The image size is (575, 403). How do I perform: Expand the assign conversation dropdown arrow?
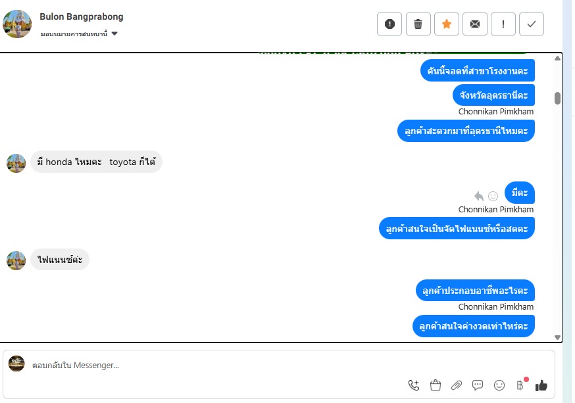pyautogui.click(x=114, y=34)
